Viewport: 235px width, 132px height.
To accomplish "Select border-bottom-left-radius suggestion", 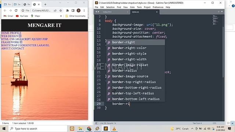I will click(135, 99).
